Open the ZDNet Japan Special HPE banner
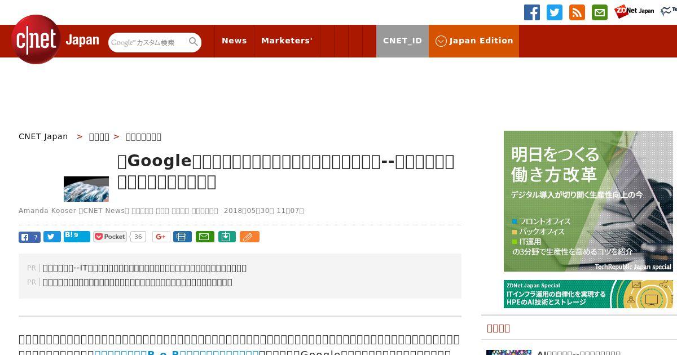 click(x=588, y=294)
